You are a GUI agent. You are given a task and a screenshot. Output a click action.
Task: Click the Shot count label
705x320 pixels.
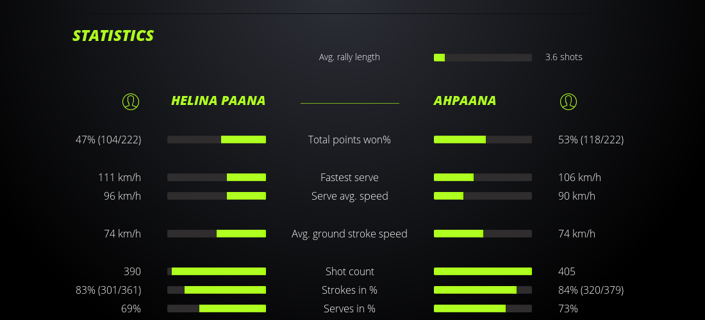pyautogui.click(x=349, y=271)
